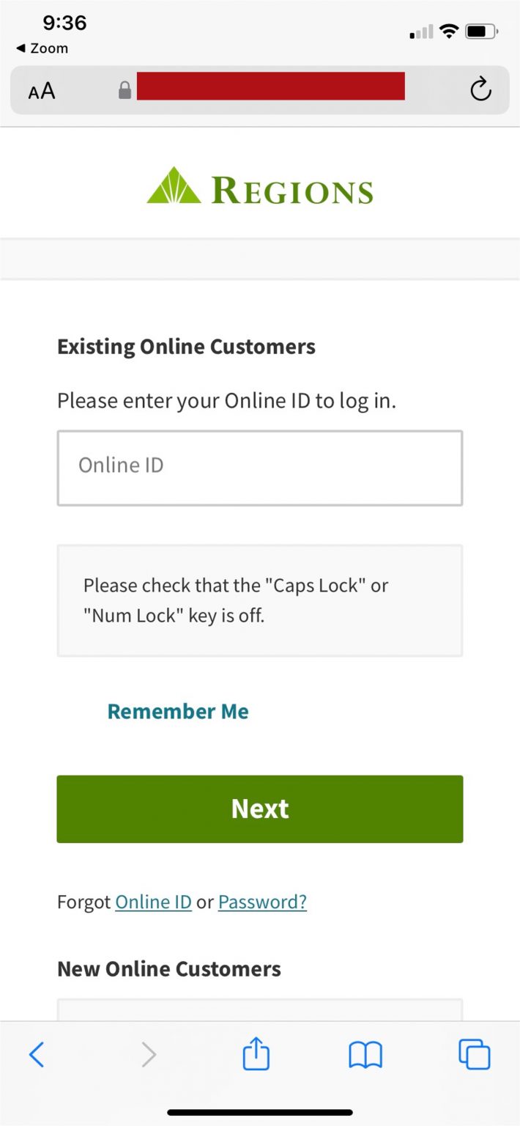Open the Bookmarks book icon
This screenshot has width=520, height=1126.
pyautogui.click(x=365, y=1055)
